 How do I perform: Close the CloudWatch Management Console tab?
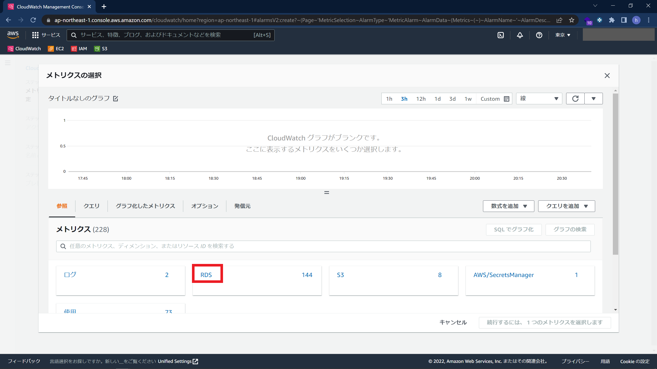[x=89, y=7]
